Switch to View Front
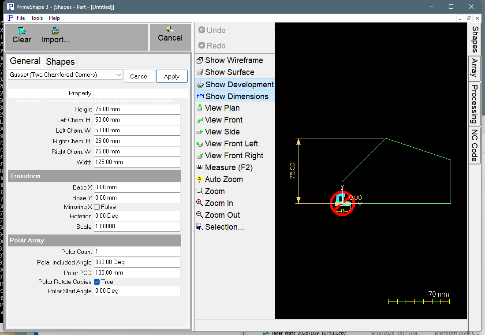Screen dimensions: 485x335 (x=220, y=120)
